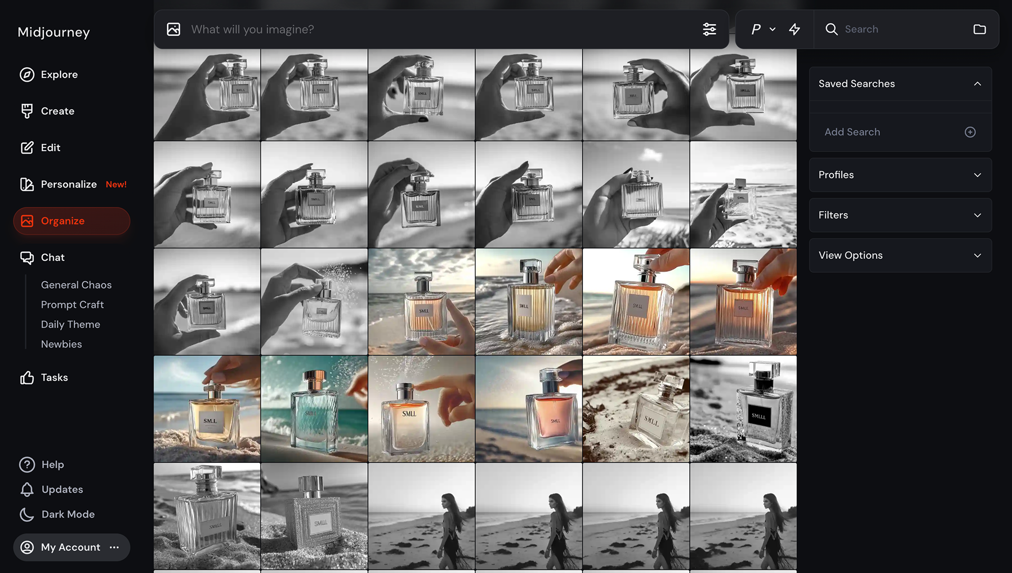
Task: Select the Organize menu item
Action: pos(72,221)
